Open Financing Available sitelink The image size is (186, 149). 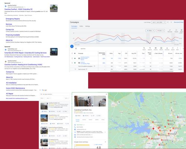click(13, 35)
